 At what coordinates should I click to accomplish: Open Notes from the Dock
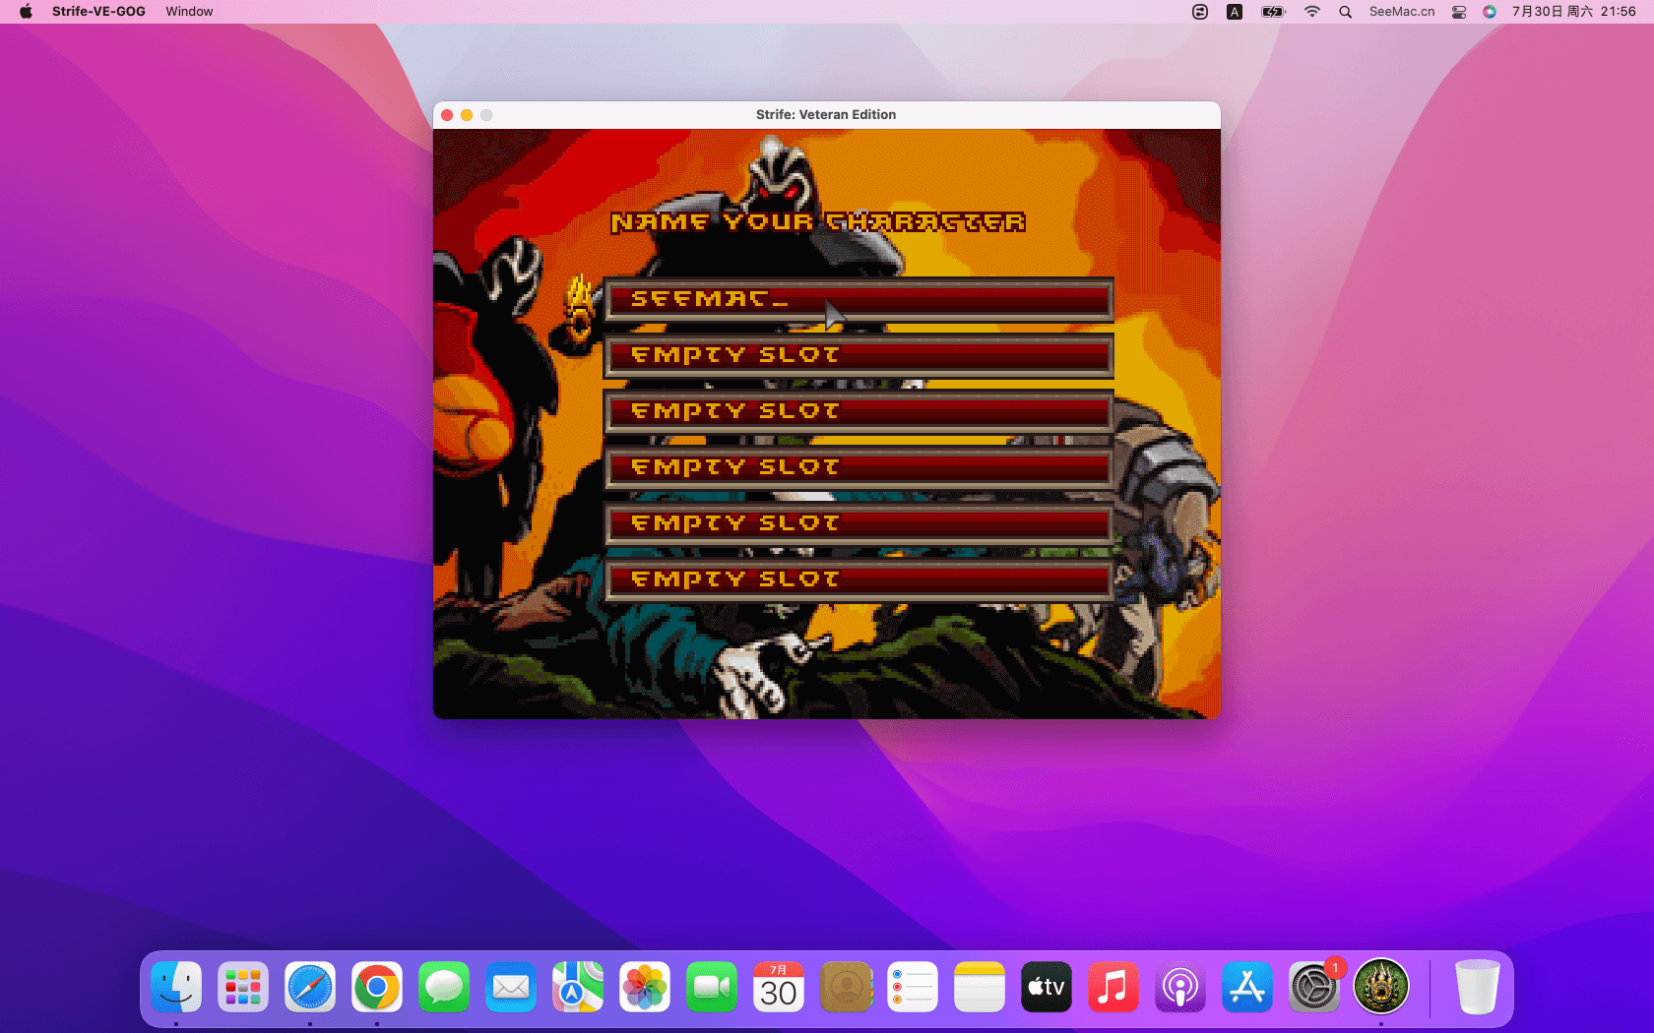coord(980,987)
